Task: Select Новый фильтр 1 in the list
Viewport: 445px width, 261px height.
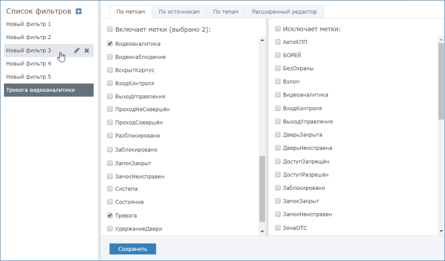Action: click(x=49, y=24)
